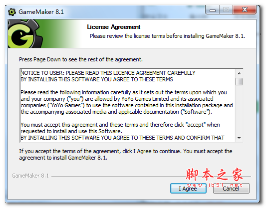
Task: Cancel the GameMaker installation
Action: pyautogui.click(x=231, y=189)
